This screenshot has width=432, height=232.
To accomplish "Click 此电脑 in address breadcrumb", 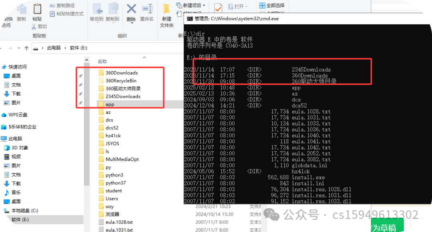I will (x=54, y=48).
